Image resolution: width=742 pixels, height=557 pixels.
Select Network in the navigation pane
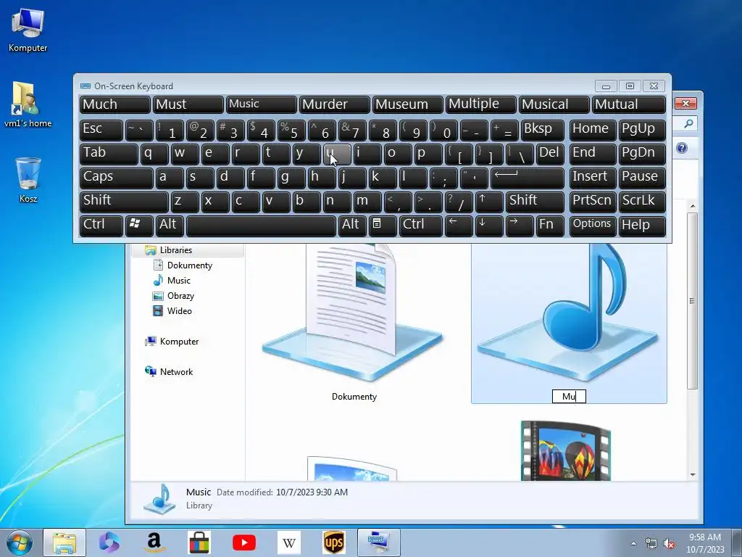[176, 372]
